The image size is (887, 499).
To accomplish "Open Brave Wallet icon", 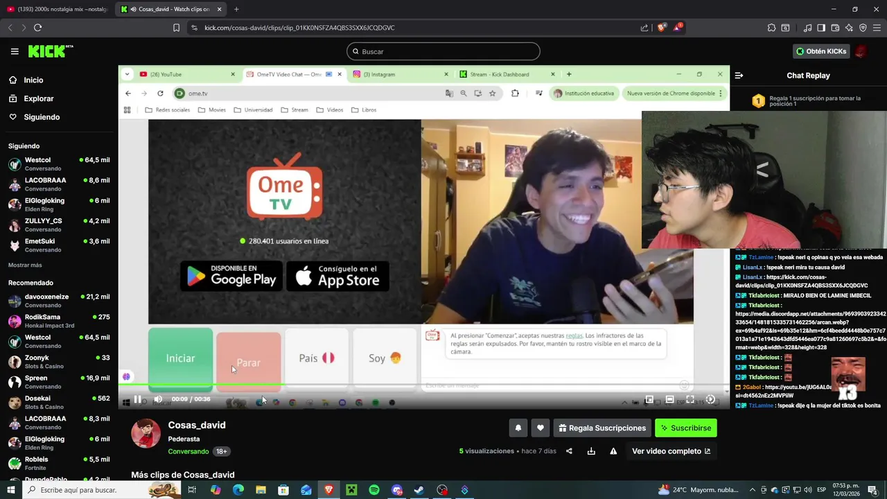I will [x=835, y=28].
